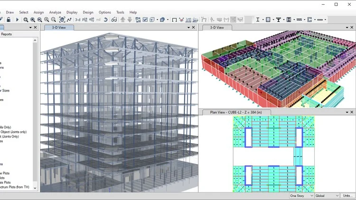Click the lock/unlock model padlock icon
The height and width of the screenshot is (200, 356).
tap(9, 20)
